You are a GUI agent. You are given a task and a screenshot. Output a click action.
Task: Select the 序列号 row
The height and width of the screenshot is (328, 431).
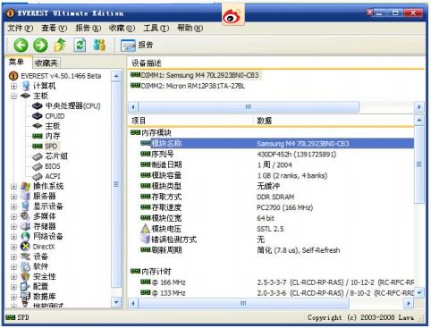click(x=277, y=155)
